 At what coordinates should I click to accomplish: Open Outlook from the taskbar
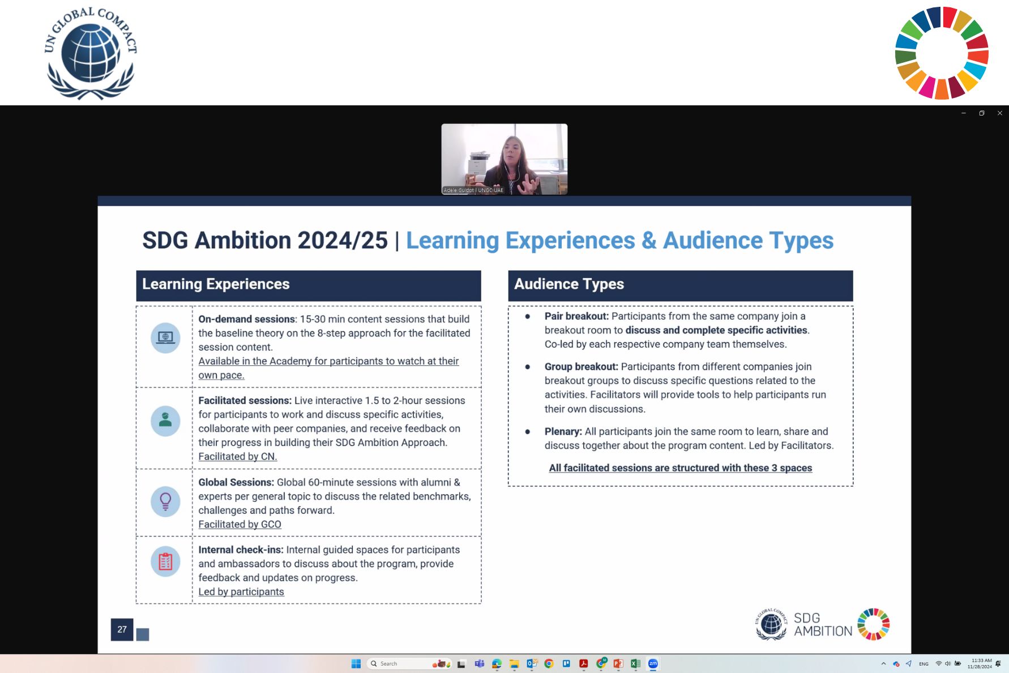tap(532, 663)
